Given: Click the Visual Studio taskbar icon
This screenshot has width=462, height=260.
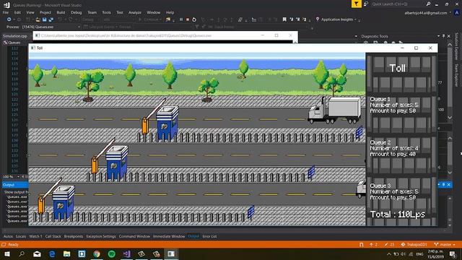Looking at the screenshot, I should pyautogui.click(x=127, y=253).
